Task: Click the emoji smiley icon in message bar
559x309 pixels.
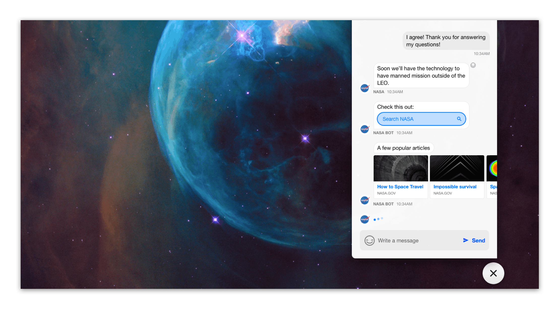Action: pyautogui.click(x=368, y=240)
